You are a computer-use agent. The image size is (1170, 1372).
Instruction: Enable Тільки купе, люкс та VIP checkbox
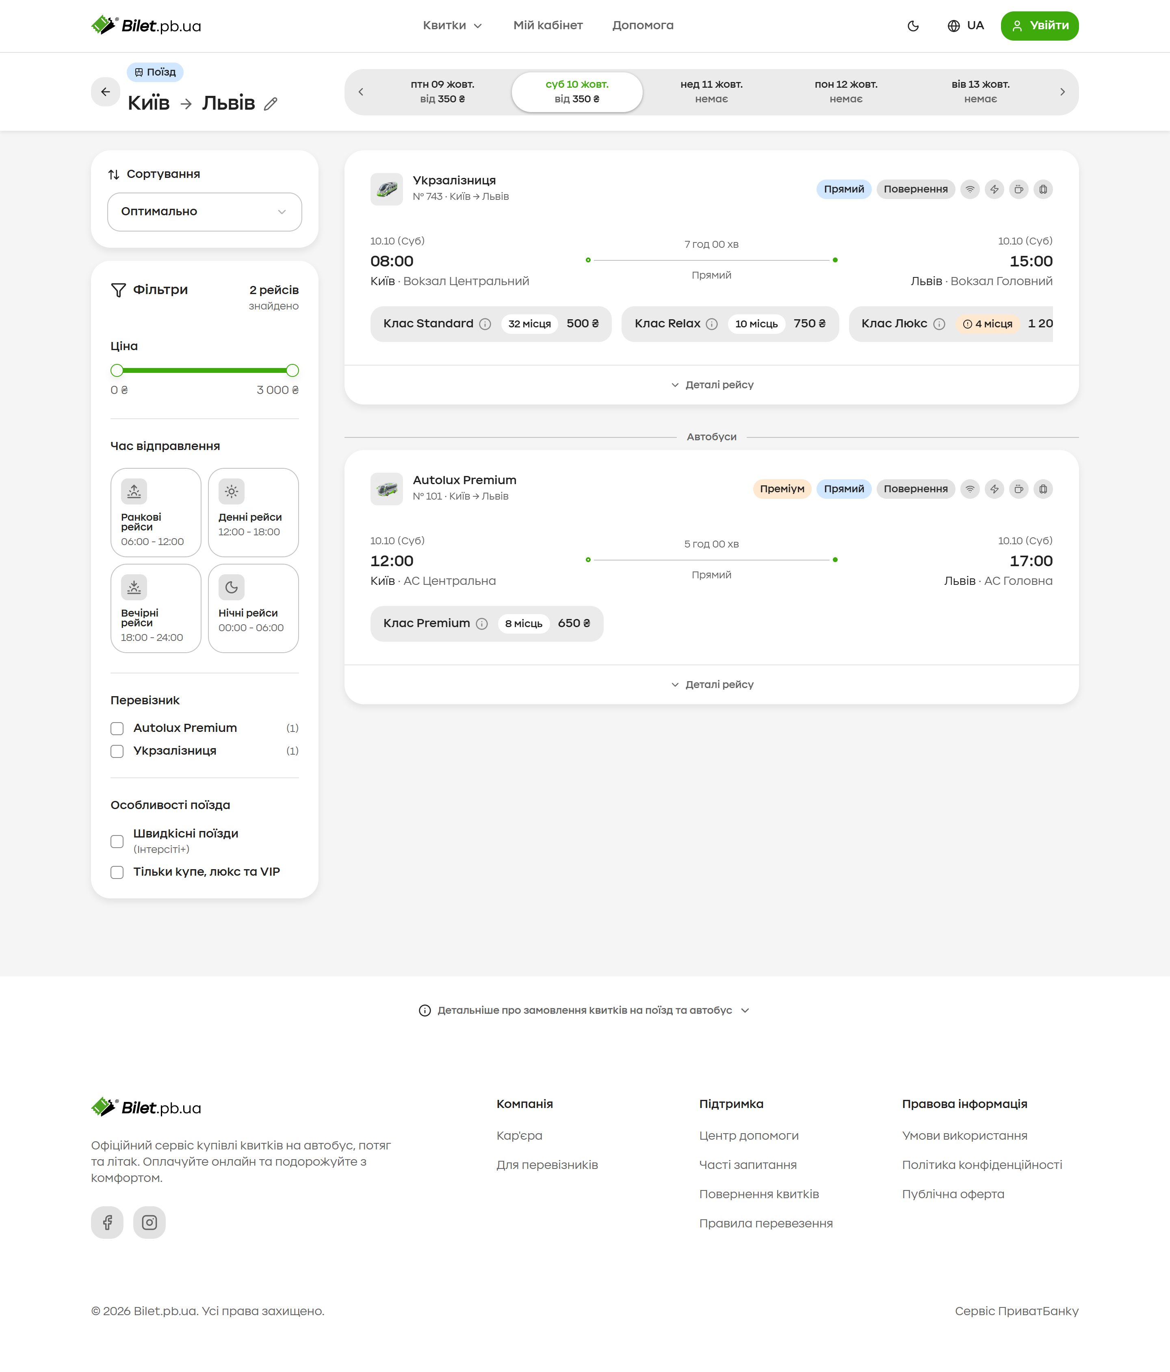117,872
